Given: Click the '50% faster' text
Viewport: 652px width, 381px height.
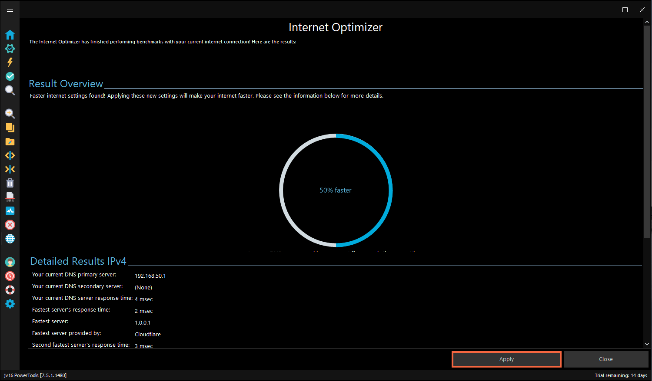Looking at the screenshot, I should click(336, 190).
